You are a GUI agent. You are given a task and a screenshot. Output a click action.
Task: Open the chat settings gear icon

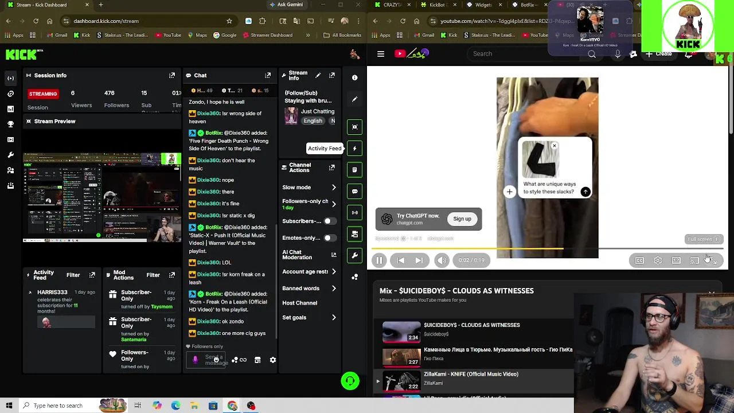coord(273,360)
